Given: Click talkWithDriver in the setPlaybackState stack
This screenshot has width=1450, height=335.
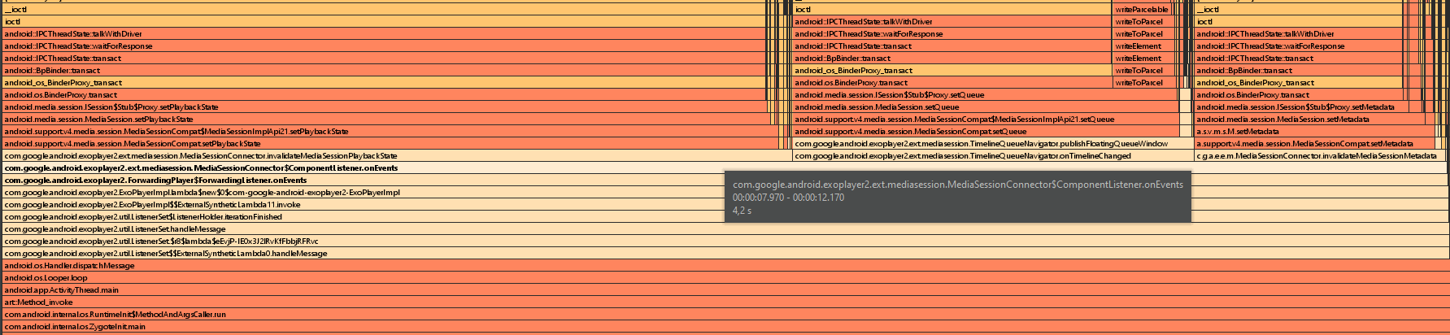Looking at the screenshot, I should pos(382,34).
